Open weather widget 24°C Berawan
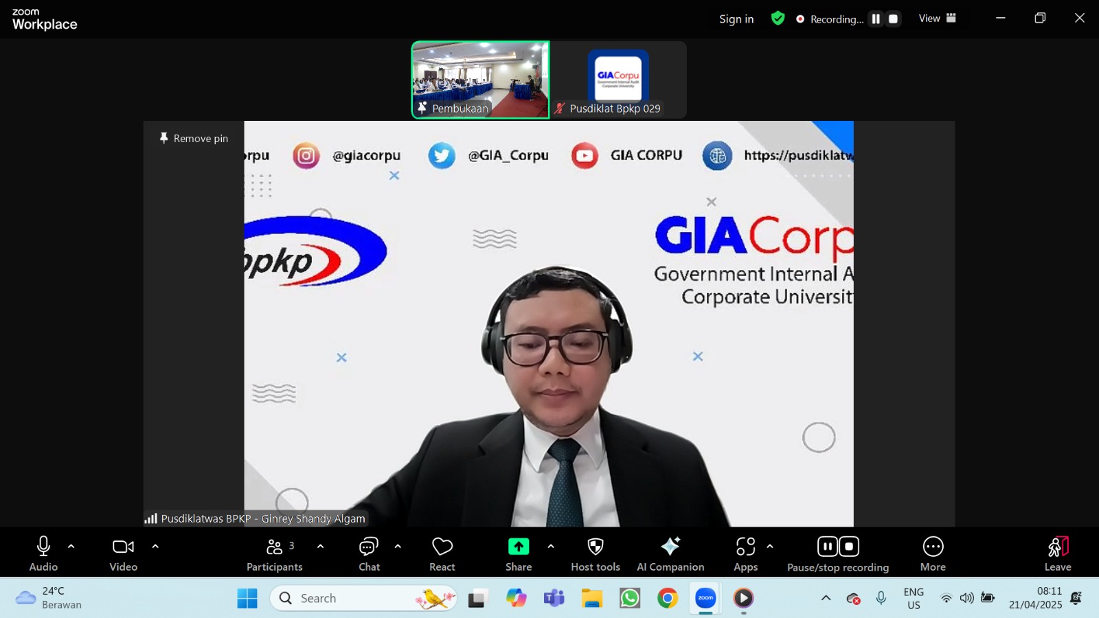The height and width of the screenshot is (618, 1099). pos(48,598)
